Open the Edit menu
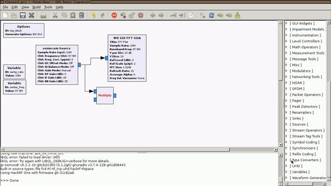The width and height of the screenshot is (331, 186). [x=14, y=7]
